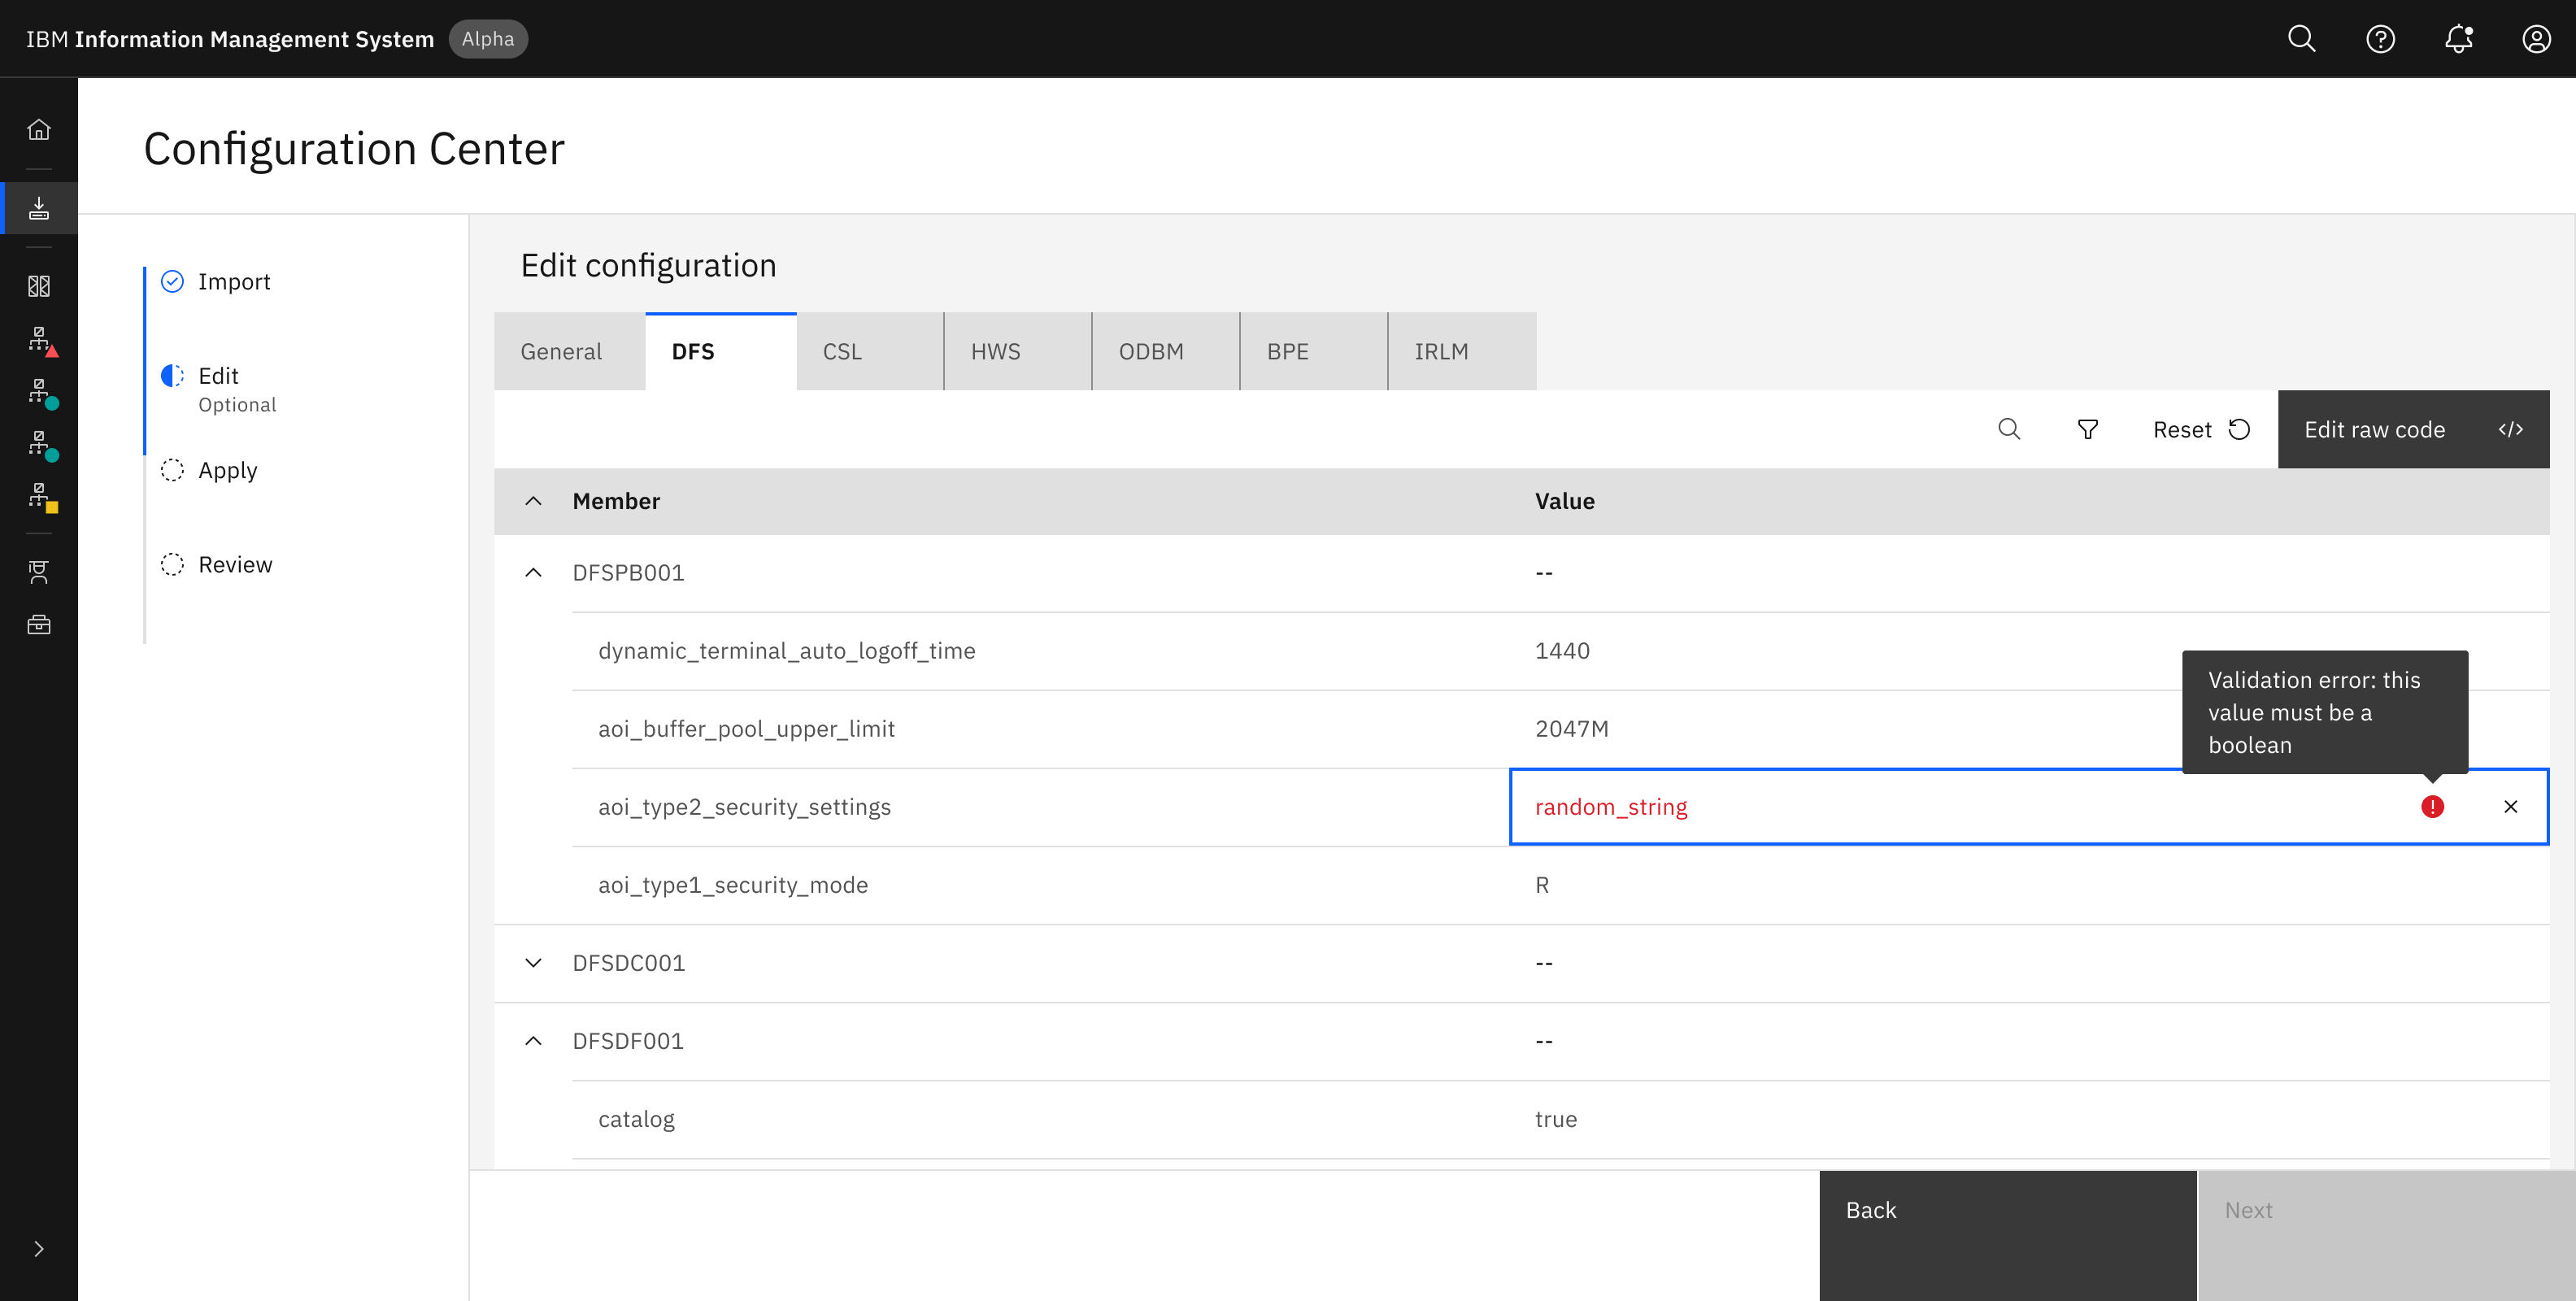Click the Member column header

(x=616, y=501)
